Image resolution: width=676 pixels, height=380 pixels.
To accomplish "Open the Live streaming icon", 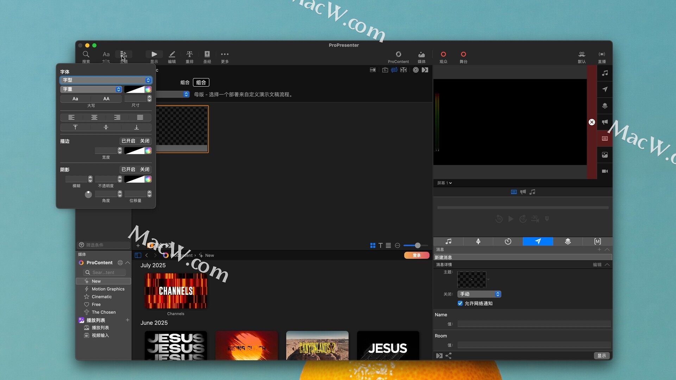I will pyautogui.click(x=602, y=56).
